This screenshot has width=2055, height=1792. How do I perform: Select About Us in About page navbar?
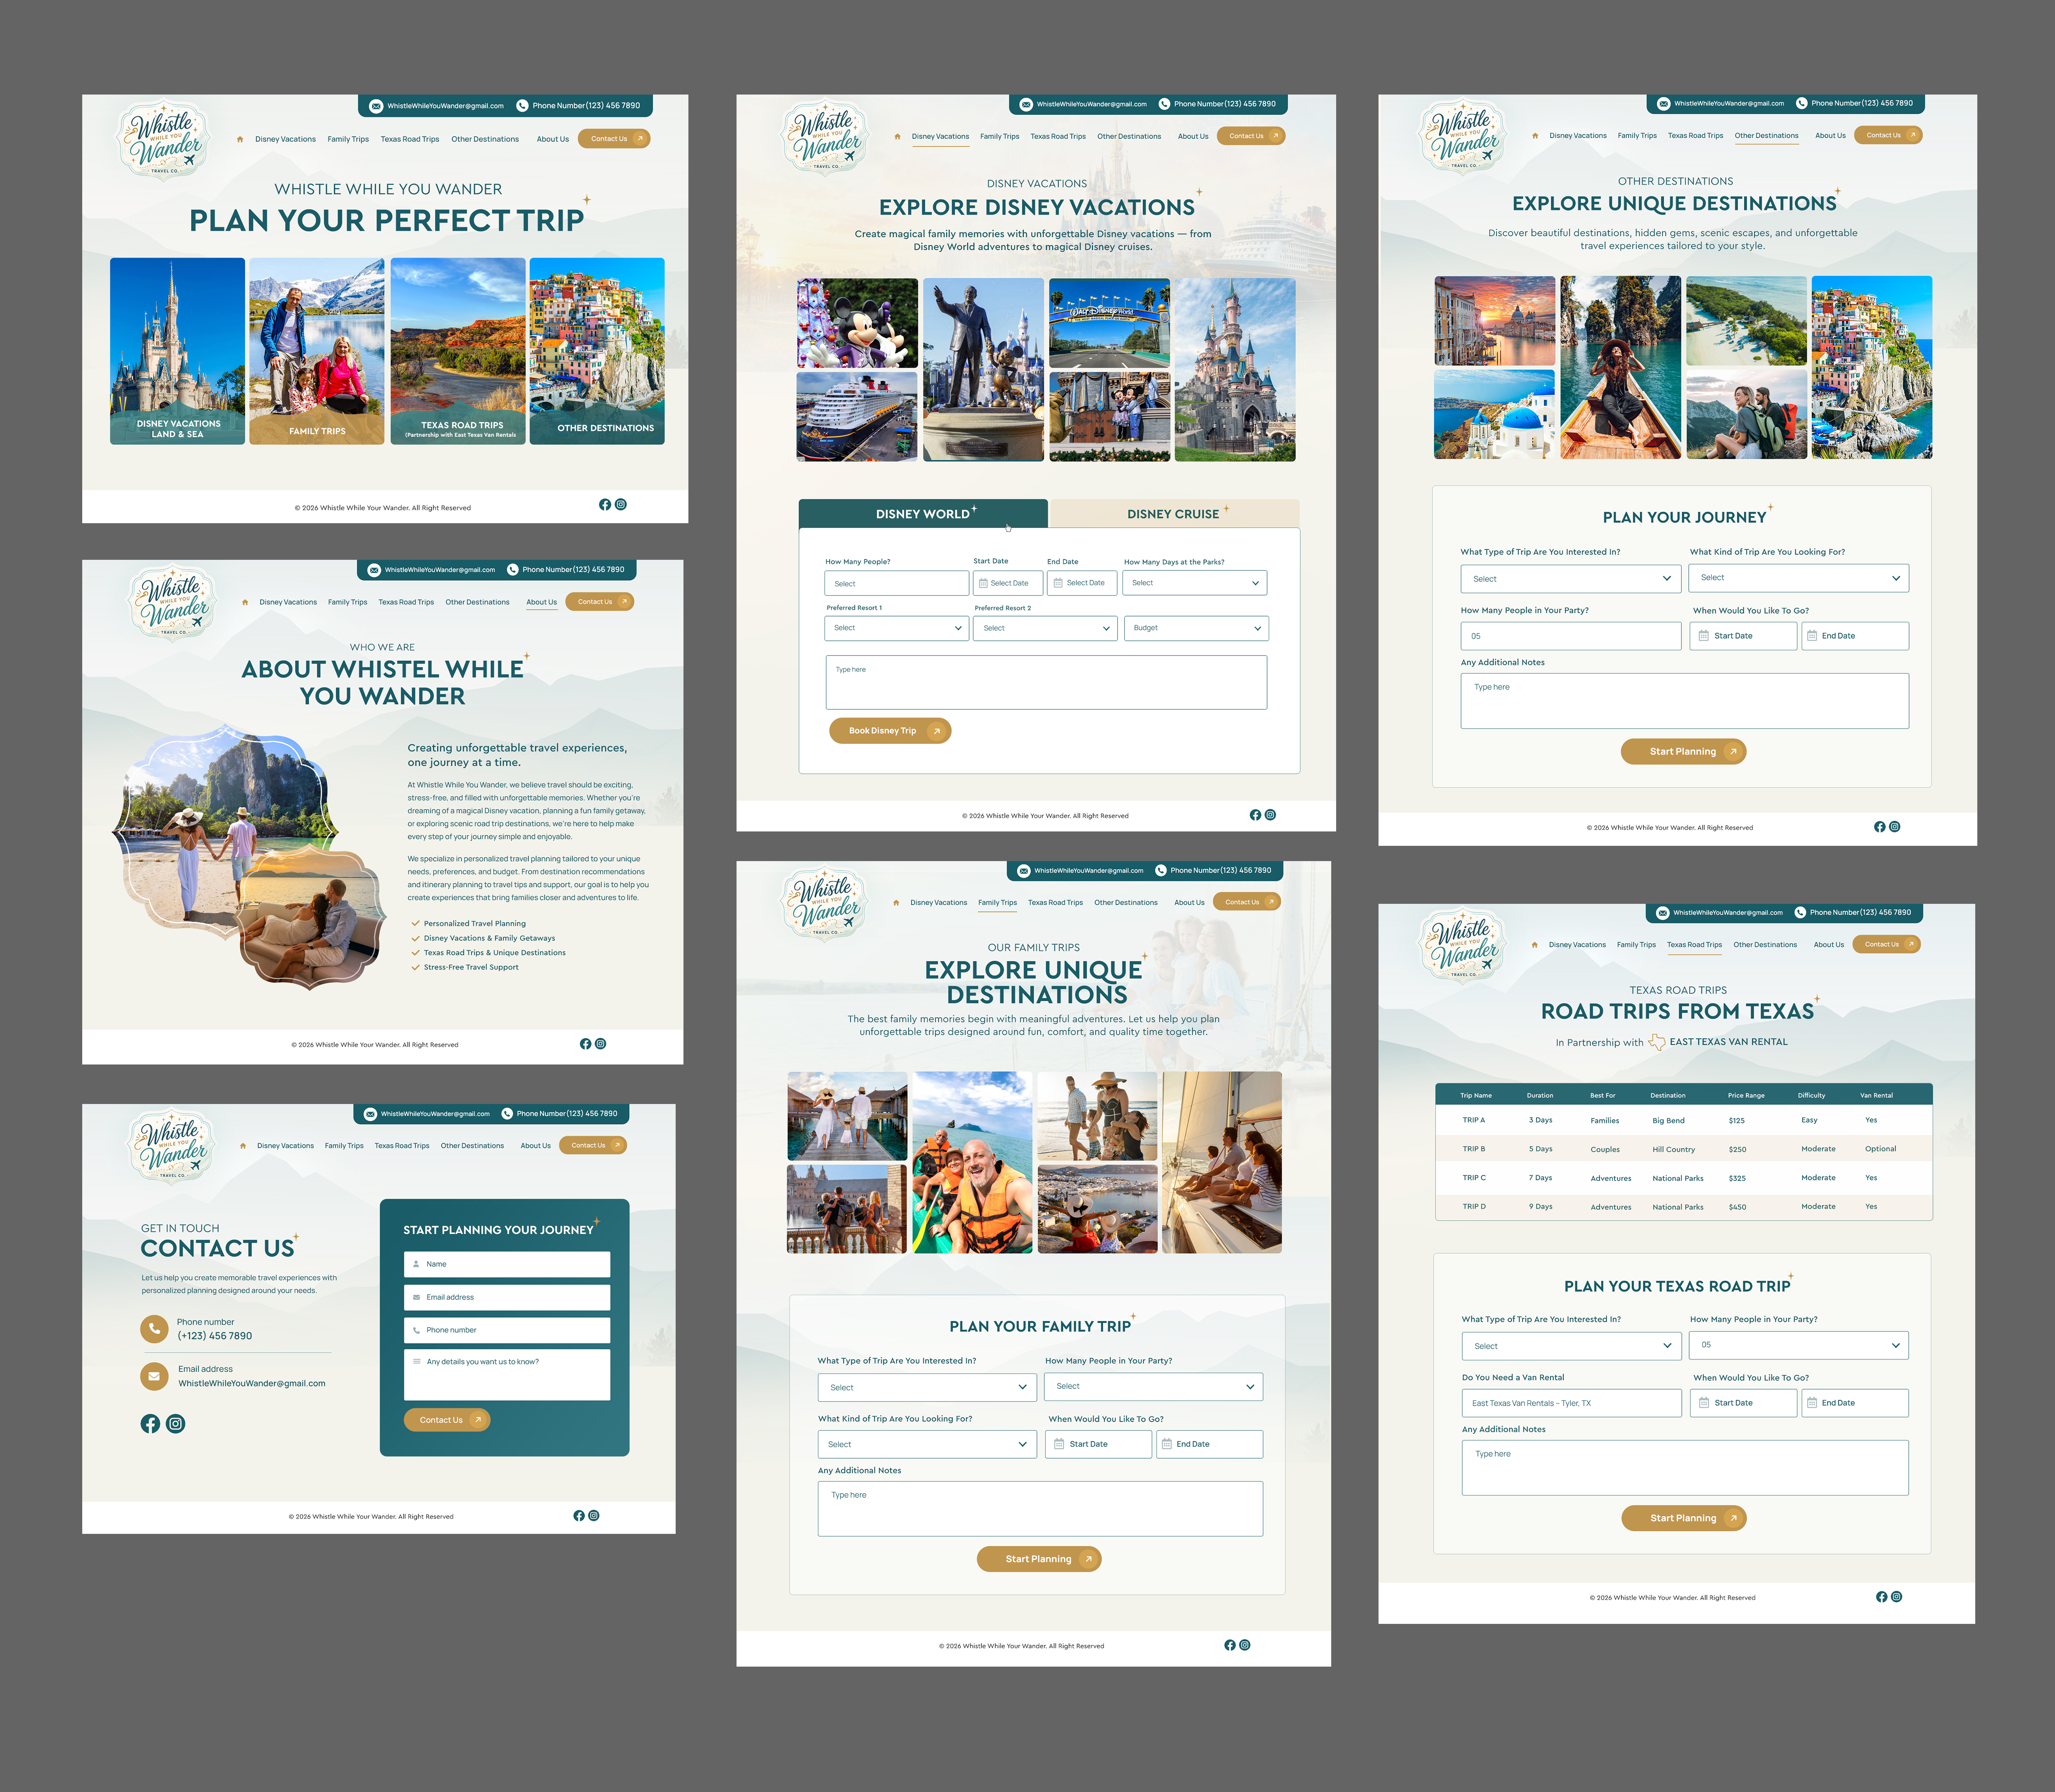point(542,602)
